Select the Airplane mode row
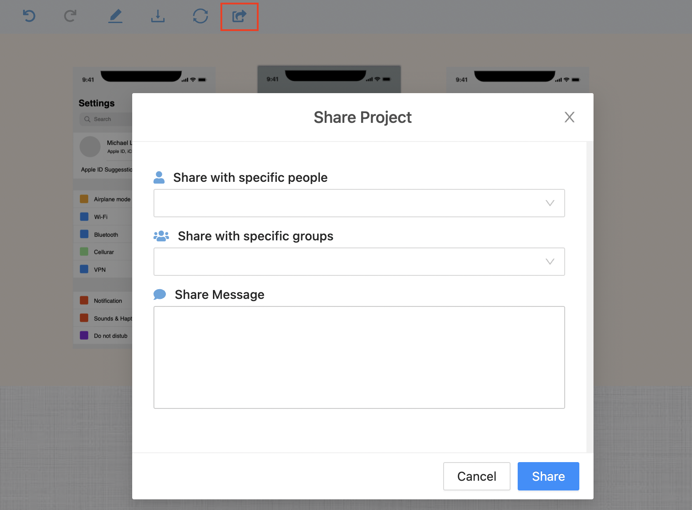This screenshot has height=510, width=692. [x=106, y=199]
